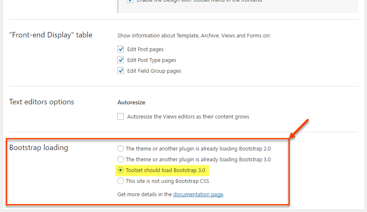Select theme already loading Bootstrap 3.0 radio

point(120,159)
